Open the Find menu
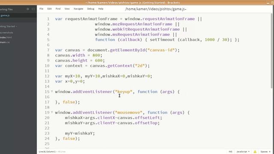Viewport: 274px width, 154px height. click(x=58, y=9)
